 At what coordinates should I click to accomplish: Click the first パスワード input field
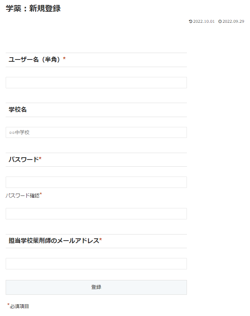tap(96, 182)
